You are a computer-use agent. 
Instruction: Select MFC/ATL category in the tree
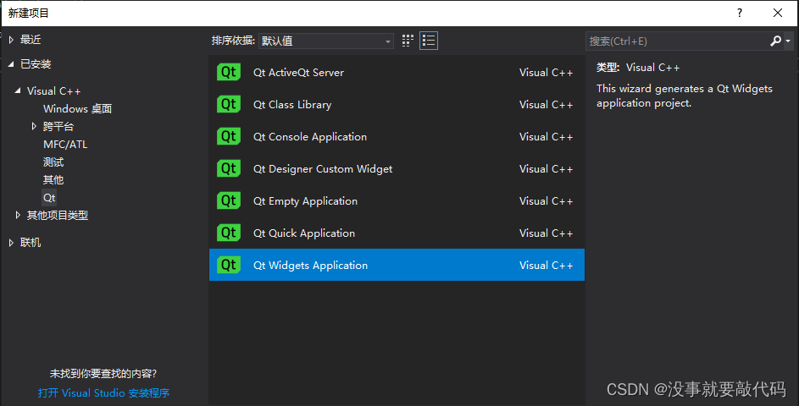coord(65,145)
